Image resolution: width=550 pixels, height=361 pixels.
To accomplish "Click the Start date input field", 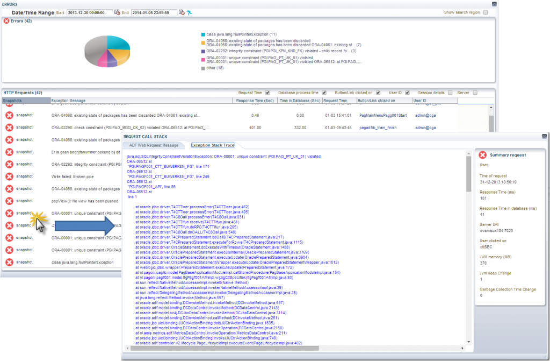I will 90,13.
